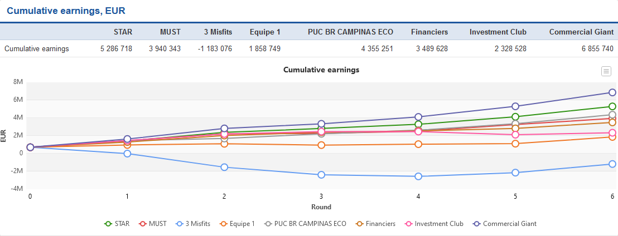Select Equipe 1 marker at round 5
This screenshot has height=236, width=618.
coord(515,144)
